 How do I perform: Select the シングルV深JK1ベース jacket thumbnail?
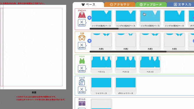click(150, 18)
